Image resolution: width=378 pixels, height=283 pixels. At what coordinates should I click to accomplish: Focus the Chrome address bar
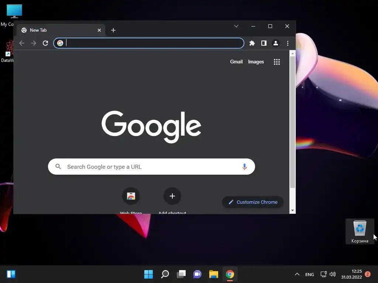click(x=149, y=43)
